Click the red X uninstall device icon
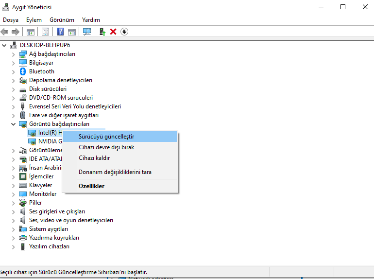This screenshot has height=279, width=374. [113, 32]
